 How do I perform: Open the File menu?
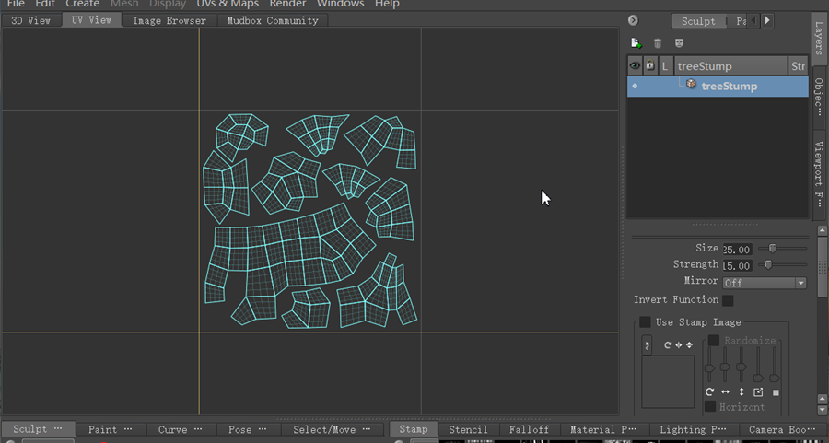pos(16,4)
